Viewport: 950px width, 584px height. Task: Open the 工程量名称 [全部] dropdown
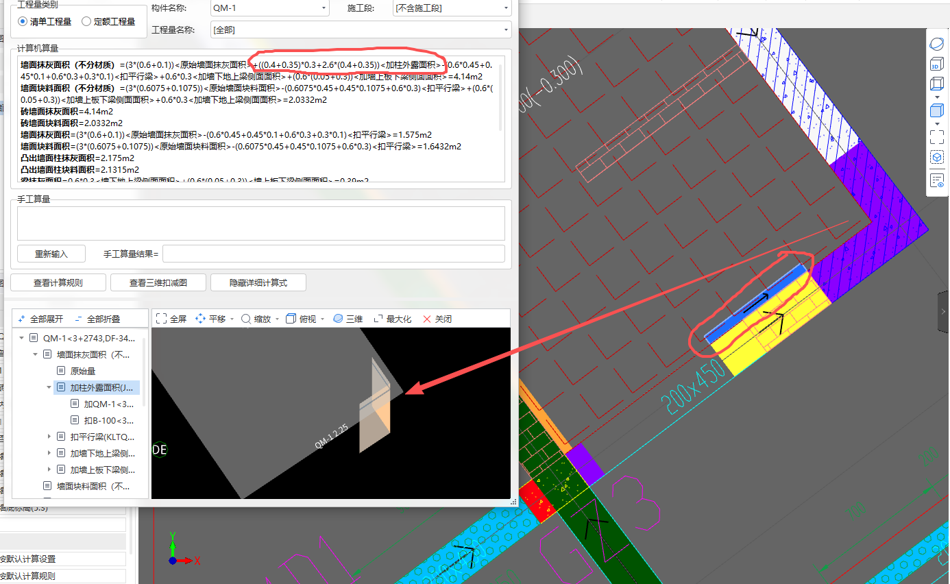361,29
